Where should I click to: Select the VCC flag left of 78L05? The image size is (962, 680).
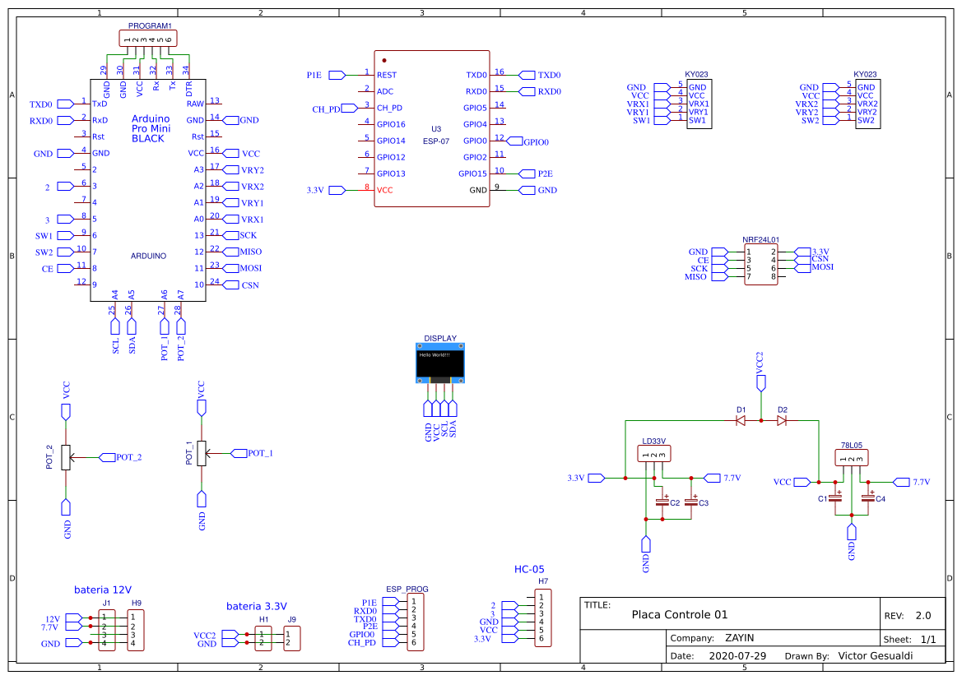point(802,483)
